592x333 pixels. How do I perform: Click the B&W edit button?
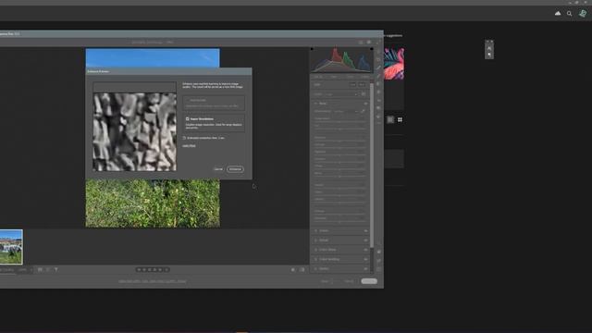pyautogui.click(x=362, y=84)
